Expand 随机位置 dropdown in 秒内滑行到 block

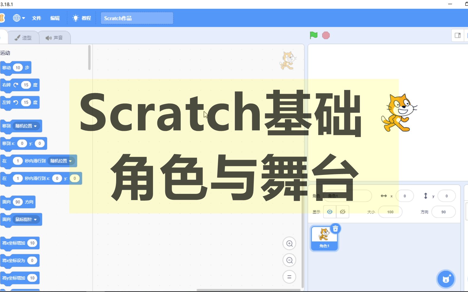(61, 161)
